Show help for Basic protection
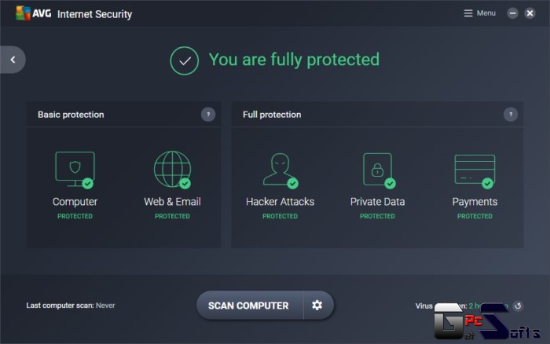 (x=208, y=115)
